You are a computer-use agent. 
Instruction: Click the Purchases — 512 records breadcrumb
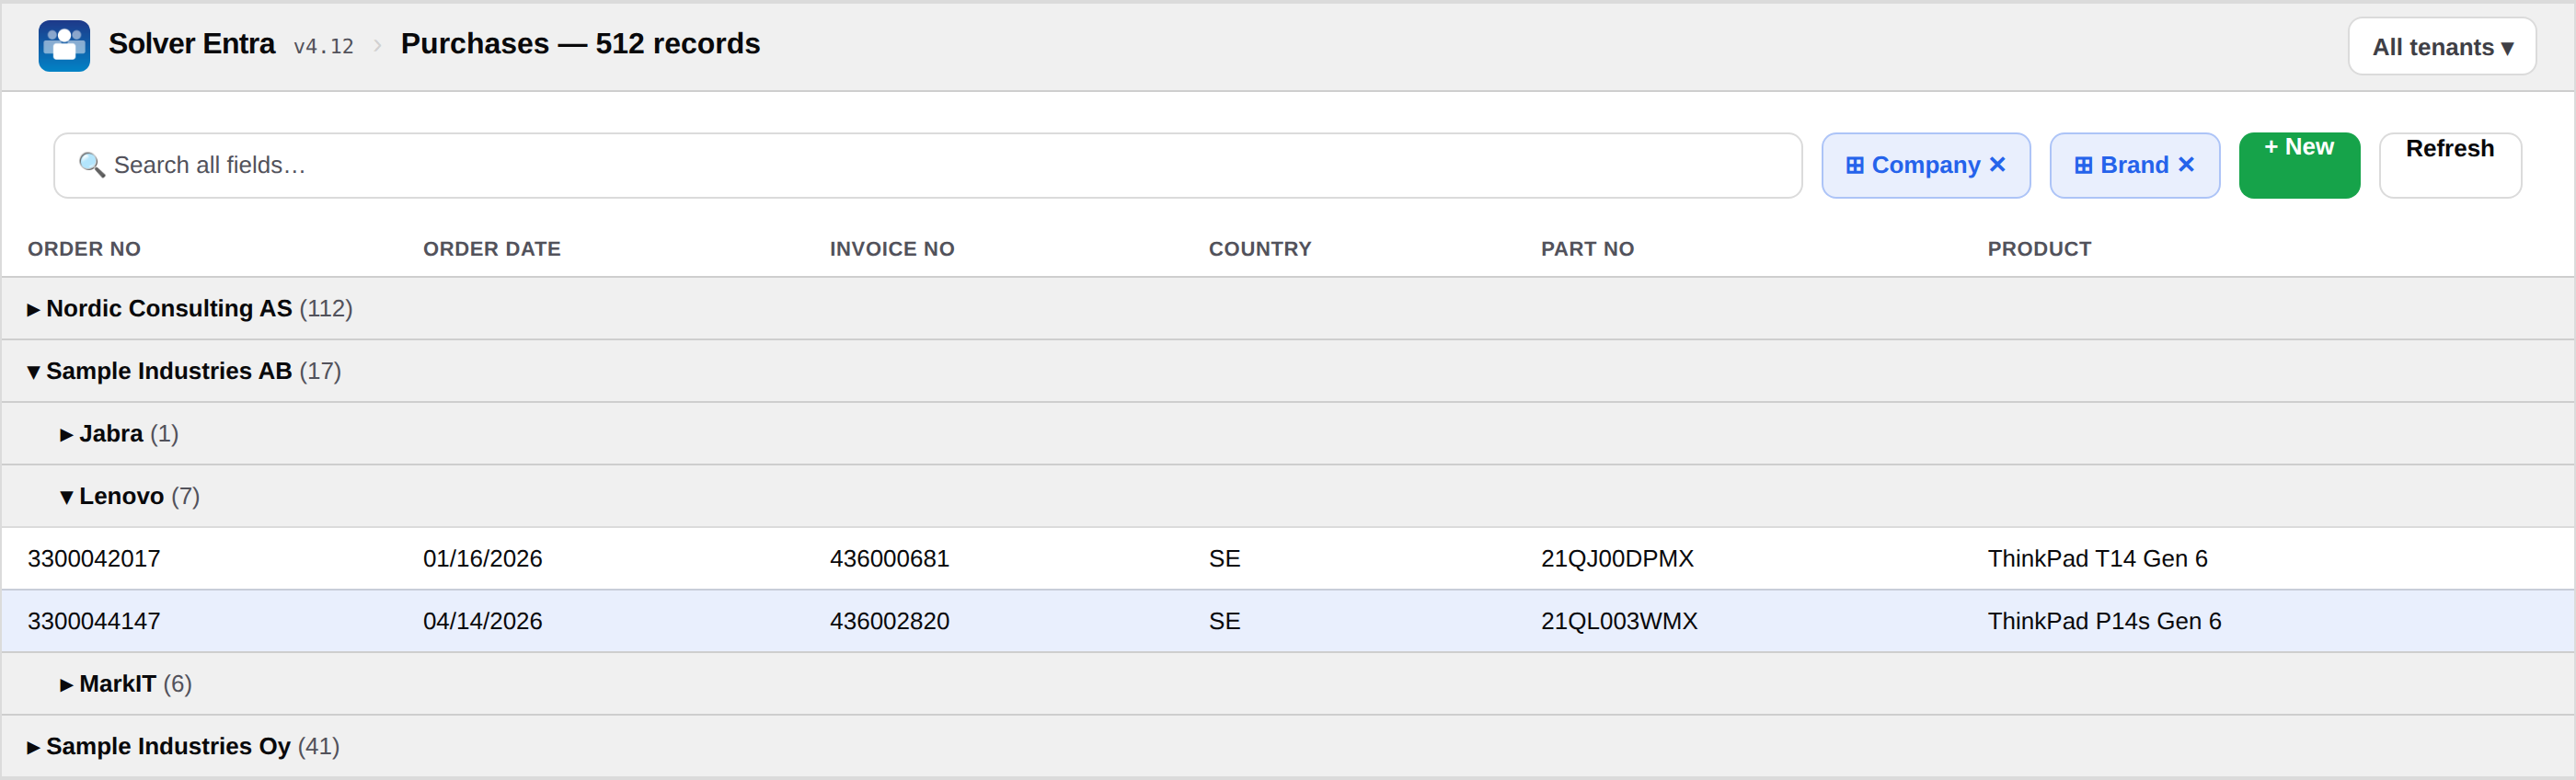[x=580, y=44]
